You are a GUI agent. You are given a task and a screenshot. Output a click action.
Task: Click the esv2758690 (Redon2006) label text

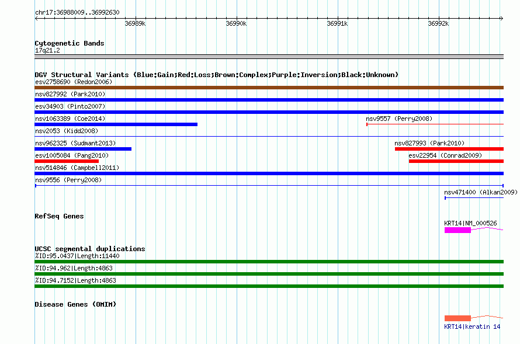tap(74, 82)
